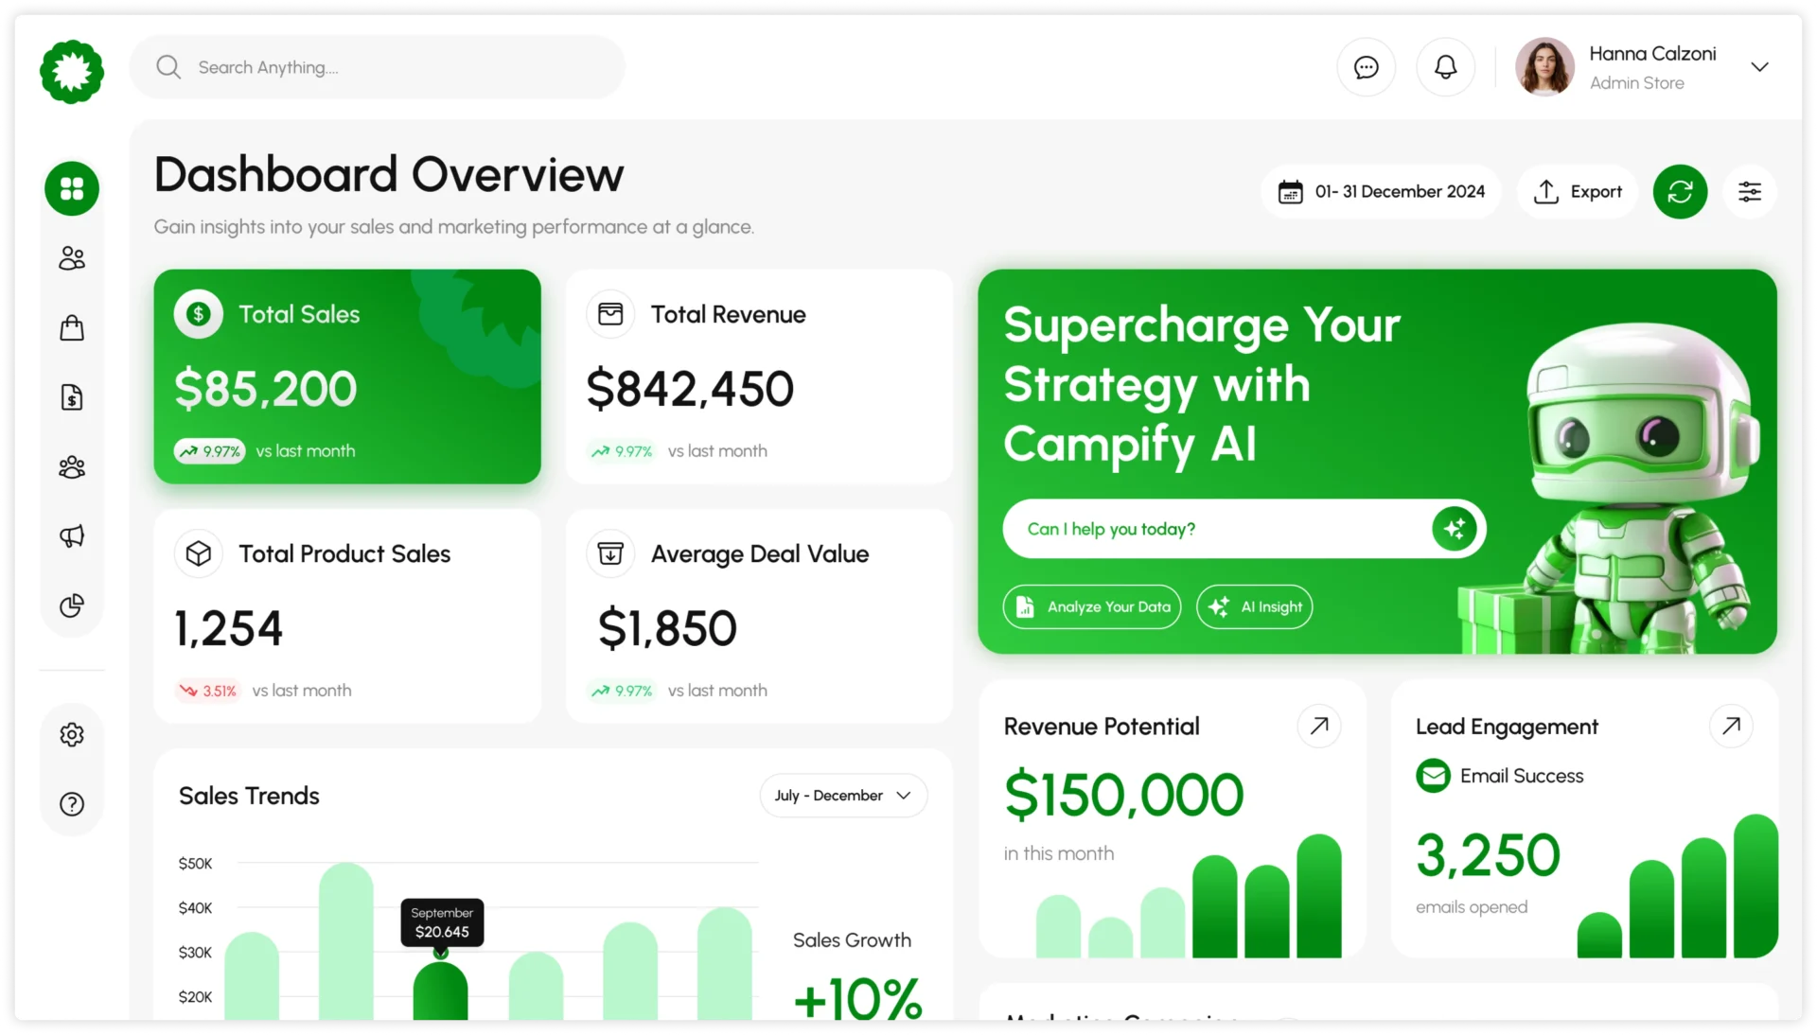Image resolution: width=1817 pixels, height=1035 pixels.
Task: Click the green refresh button
Action: pos(1680,192)
